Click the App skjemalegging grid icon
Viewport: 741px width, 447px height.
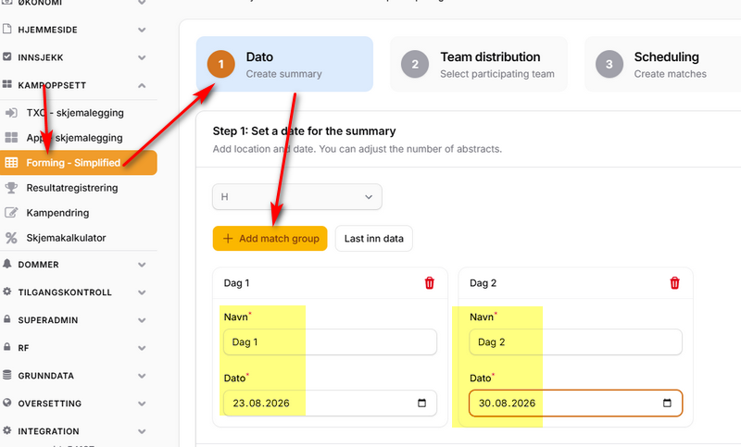pos(11,138)
